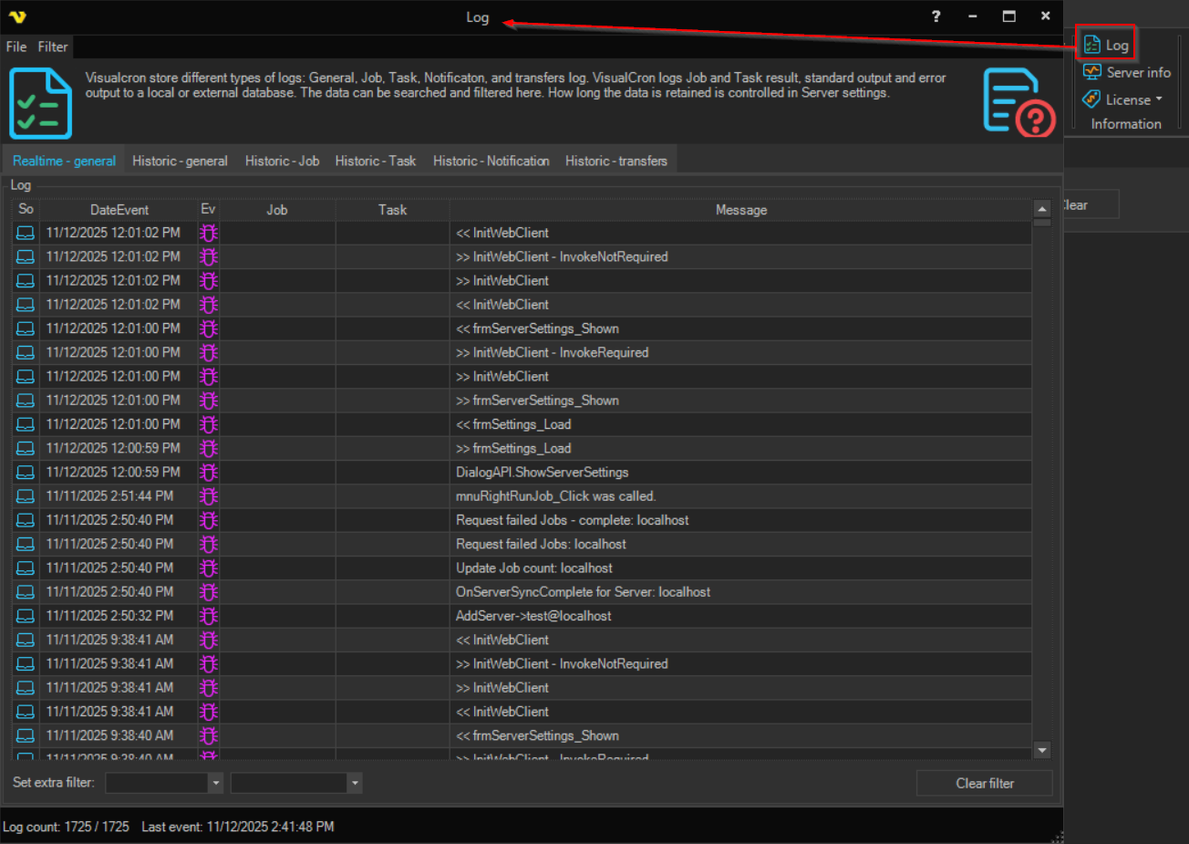Click the License key icon
Screen dimensions: 1189x844
[x=1091, y=99]
